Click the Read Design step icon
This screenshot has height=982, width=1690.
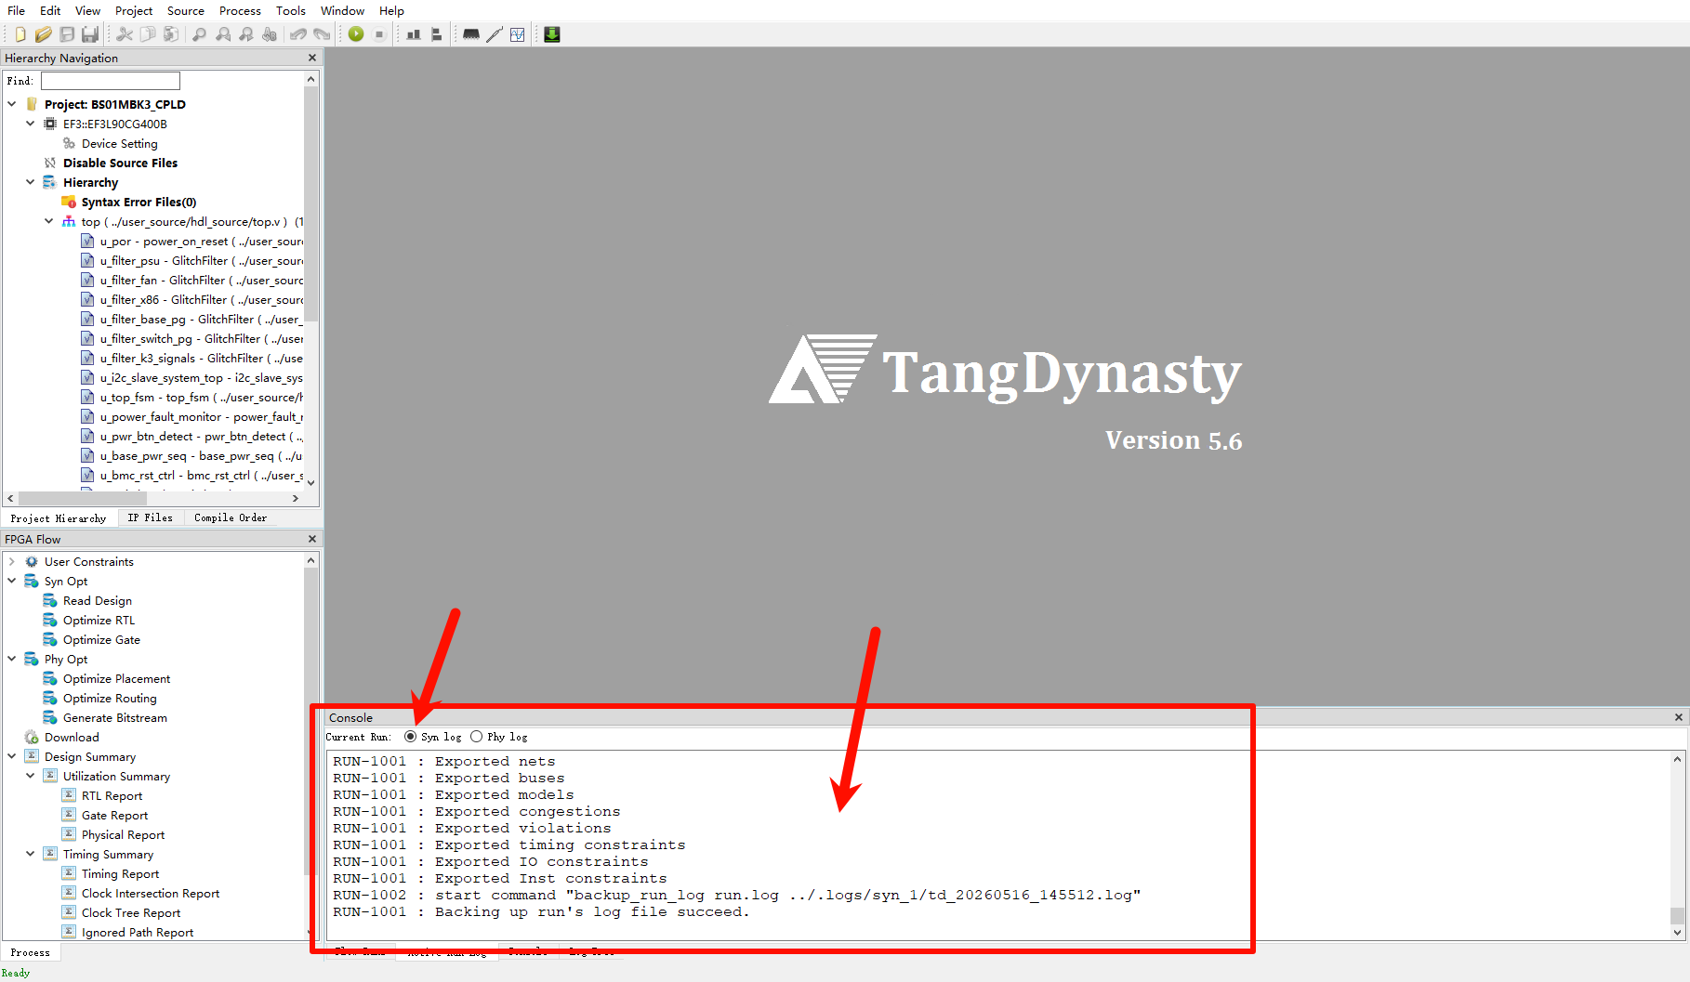click(x=50, y=600)
